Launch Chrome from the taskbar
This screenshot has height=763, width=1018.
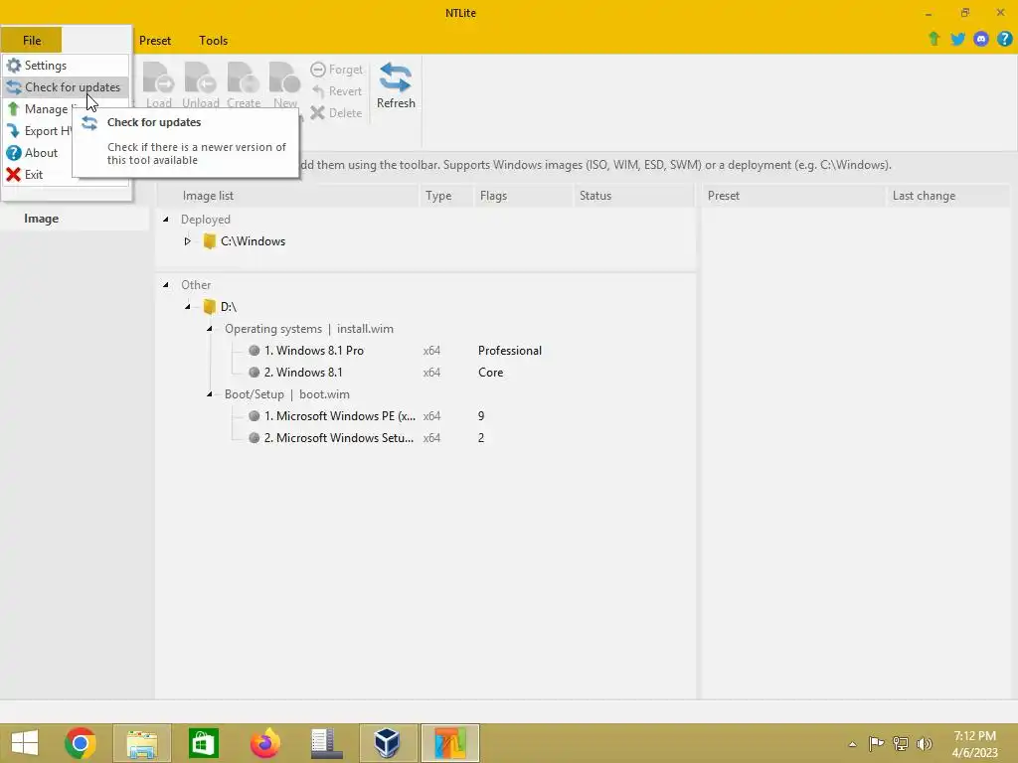tap(81, 743)
